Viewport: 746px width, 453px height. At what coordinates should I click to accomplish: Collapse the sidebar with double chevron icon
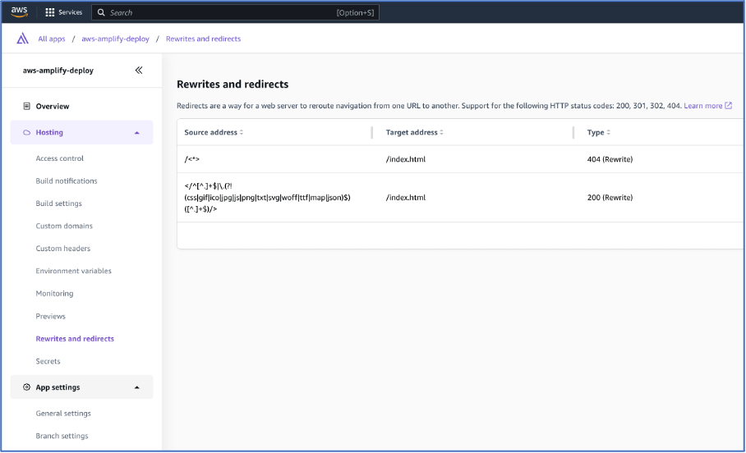click(139, 71)
